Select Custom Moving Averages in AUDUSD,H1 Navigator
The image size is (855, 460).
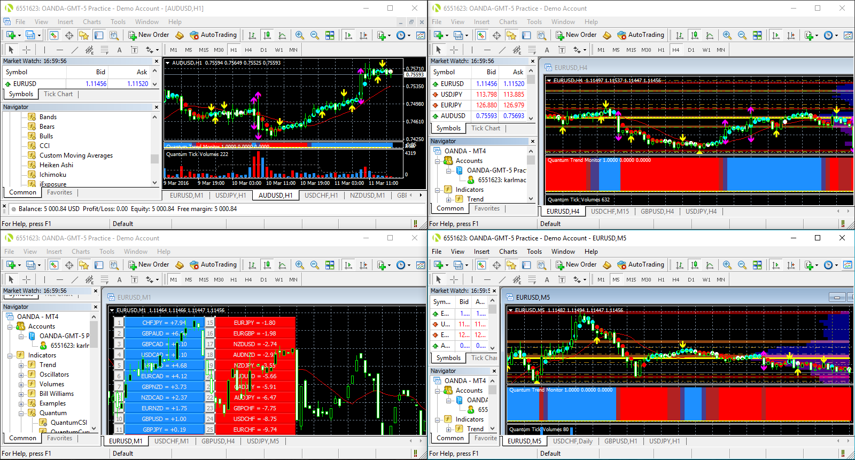(x=76, y=155)
